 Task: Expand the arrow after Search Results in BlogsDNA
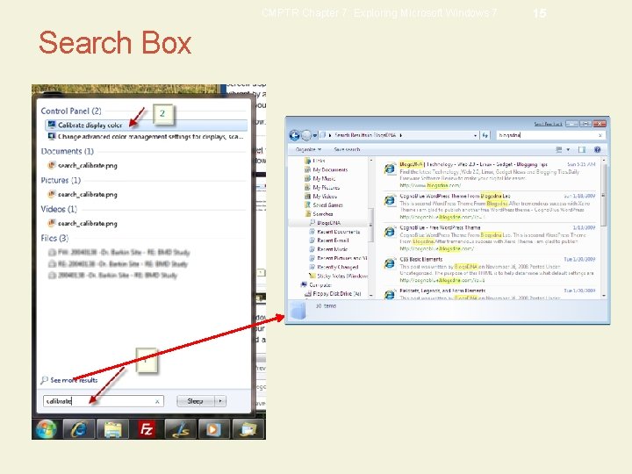pyautogui.click(x=401, y=135)
